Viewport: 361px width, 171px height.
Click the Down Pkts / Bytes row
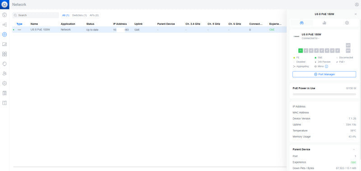click(x=324, y=168)
